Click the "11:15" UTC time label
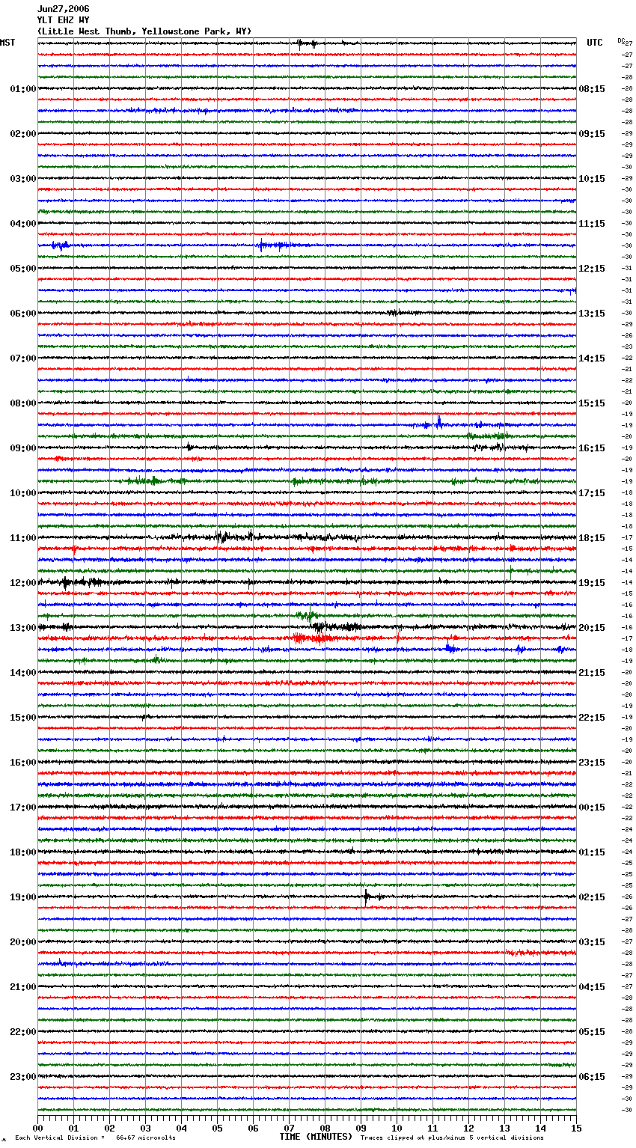Image resolution: width=636 pixels, height=1148 pixels. 592,224
